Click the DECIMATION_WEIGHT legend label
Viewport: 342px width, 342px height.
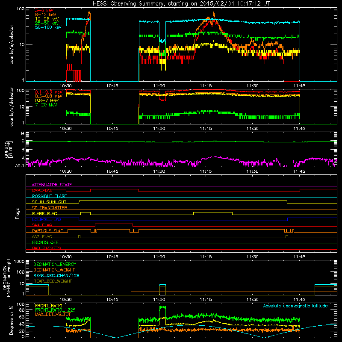[54, 270]
